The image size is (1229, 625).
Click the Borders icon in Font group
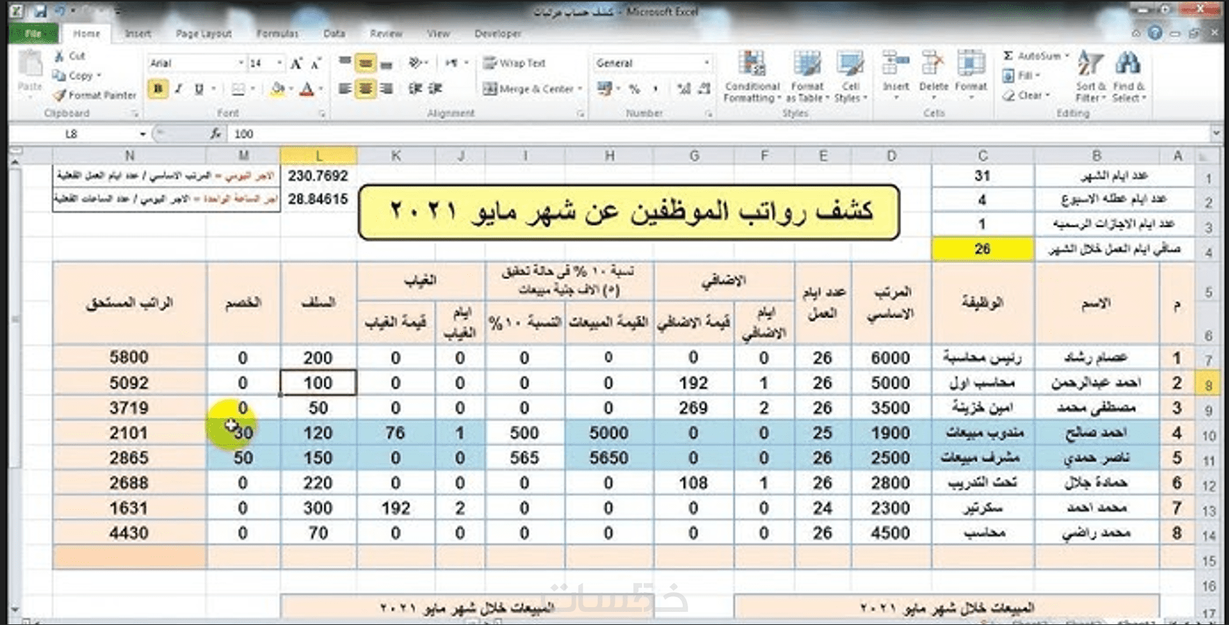click(238, 89)
